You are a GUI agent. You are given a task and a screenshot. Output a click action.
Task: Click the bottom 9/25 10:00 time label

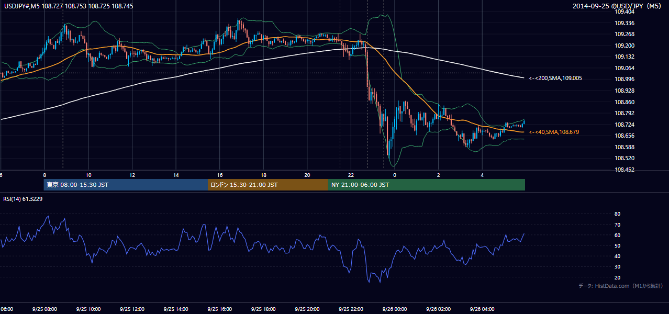click(88, 309)
